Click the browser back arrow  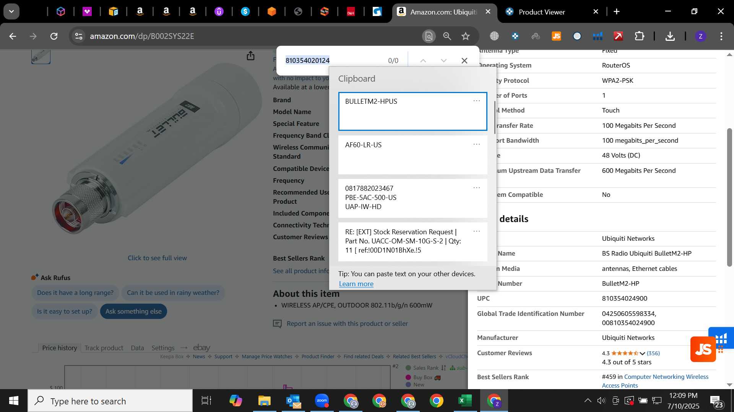(13, 36)
